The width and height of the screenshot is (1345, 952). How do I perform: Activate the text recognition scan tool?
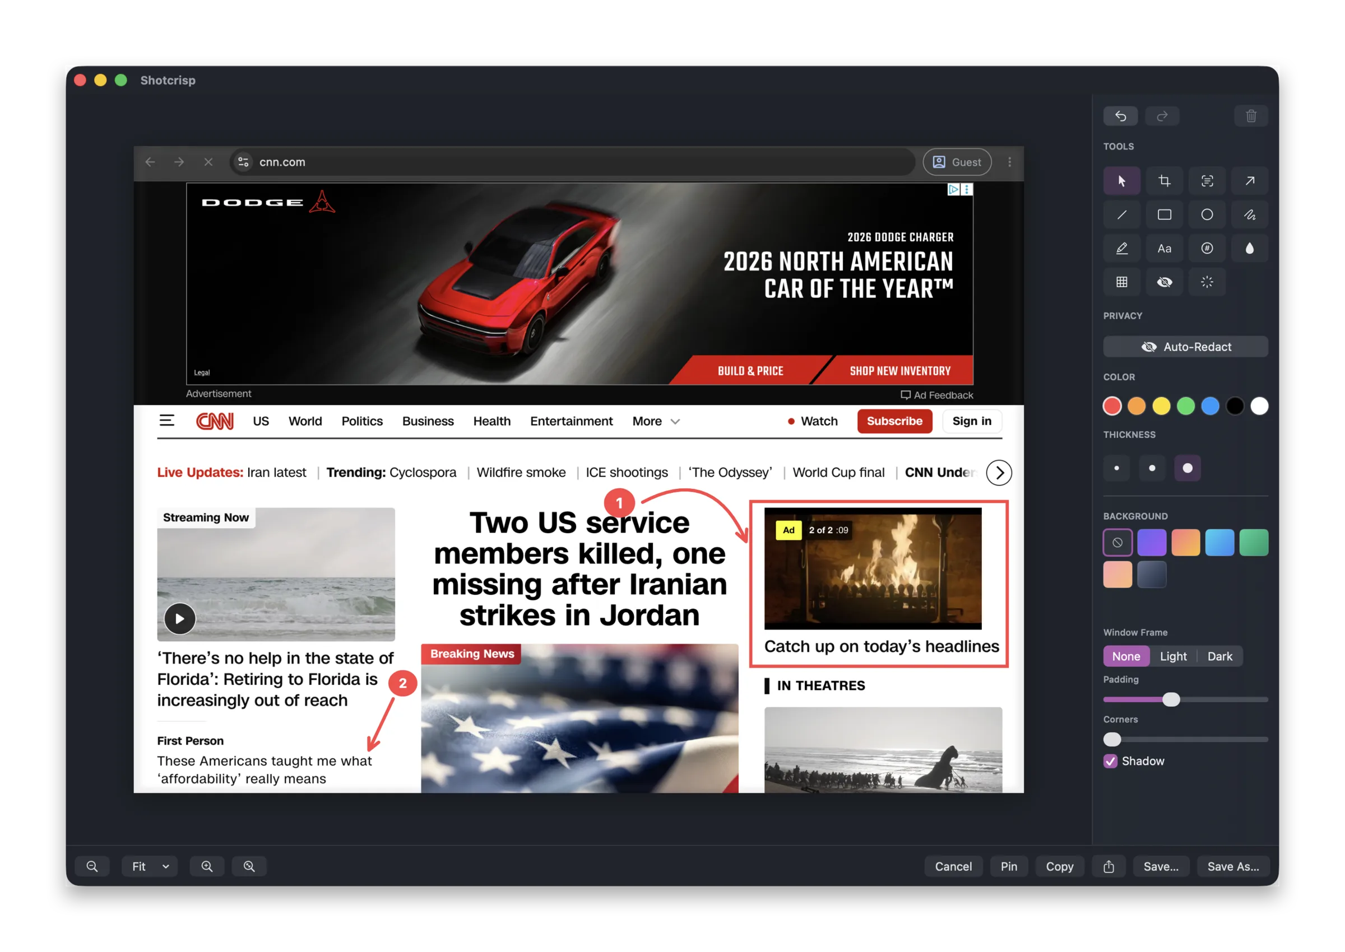pos(1207,180)
